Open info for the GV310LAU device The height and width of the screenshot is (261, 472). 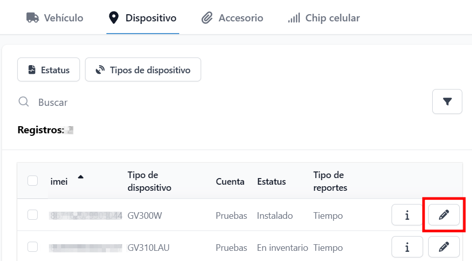click(x=407, y=247)
